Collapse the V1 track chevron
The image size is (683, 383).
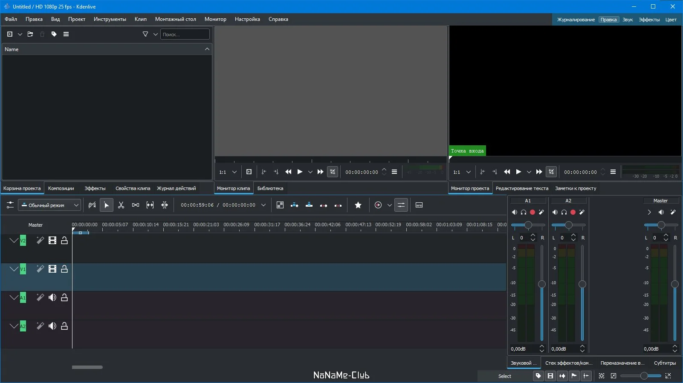[x=14, y=269]
